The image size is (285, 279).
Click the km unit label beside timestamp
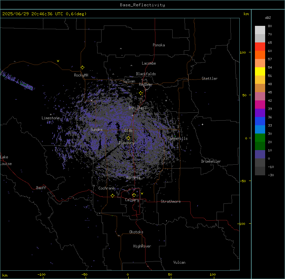coord(246,14)
